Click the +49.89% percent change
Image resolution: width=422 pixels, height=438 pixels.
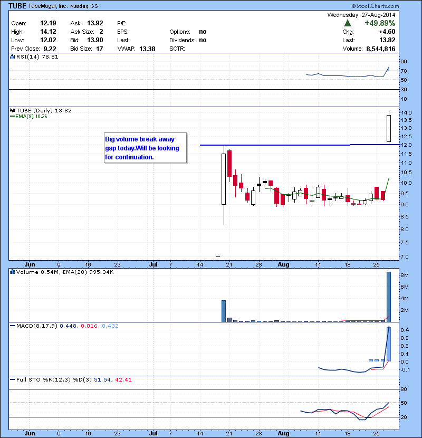pyautogui.click(x=380, y=23)
